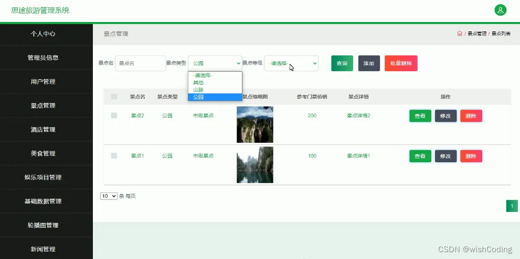Click 查看 for 景点2

(x=420, y=116)
